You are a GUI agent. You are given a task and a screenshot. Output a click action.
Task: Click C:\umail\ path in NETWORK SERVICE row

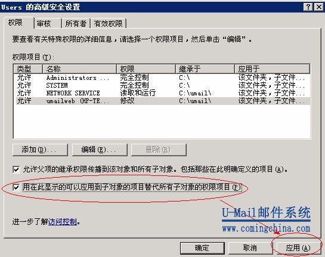tap(195, 93)
